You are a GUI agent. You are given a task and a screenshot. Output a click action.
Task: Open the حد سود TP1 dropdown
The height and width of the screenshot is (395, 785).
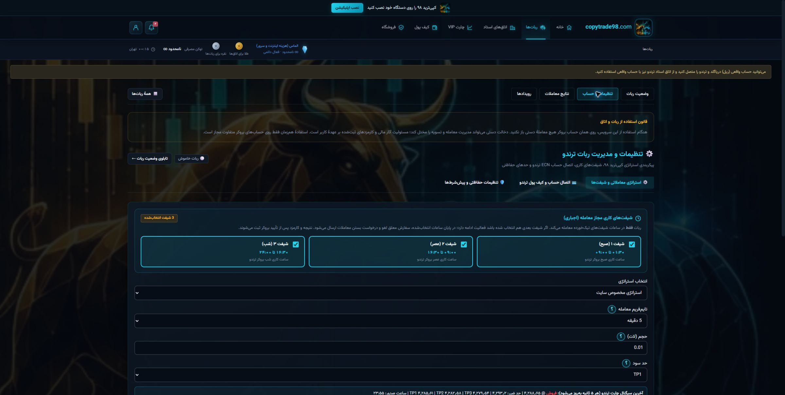pyautogui.click(x=391, y=375)
